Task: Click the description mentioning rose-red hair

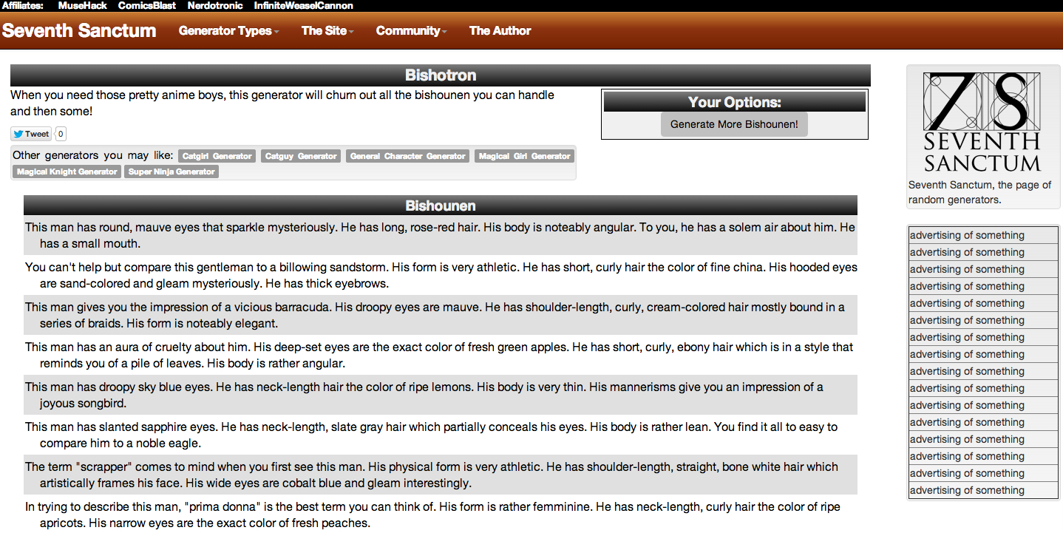Action: pyautogui.click(x=441, y=235)
